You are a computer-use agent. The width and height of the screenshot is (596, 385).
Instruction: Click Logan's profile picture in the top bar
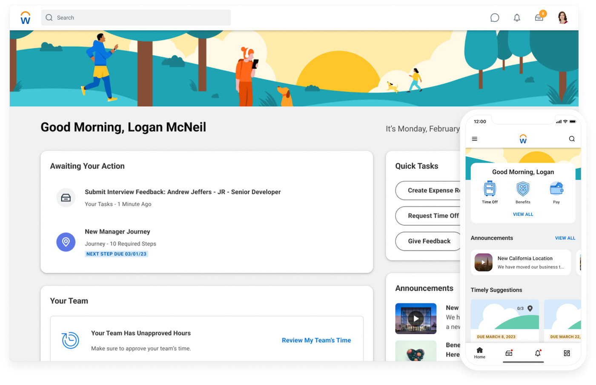[x=563, y=17]
